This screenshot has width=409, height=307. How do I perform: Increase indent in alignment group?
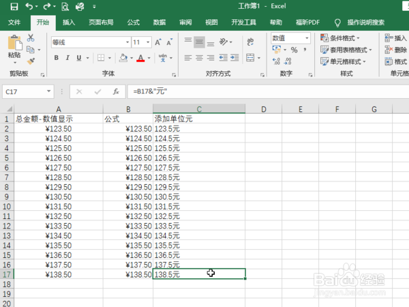tap(234, 58)
